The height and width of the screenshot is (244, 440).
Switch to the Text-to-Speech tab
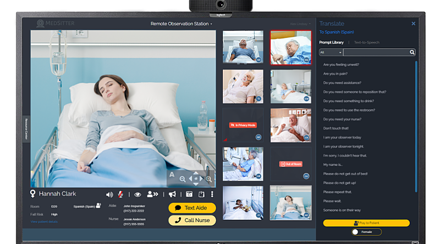pos(367,43)
